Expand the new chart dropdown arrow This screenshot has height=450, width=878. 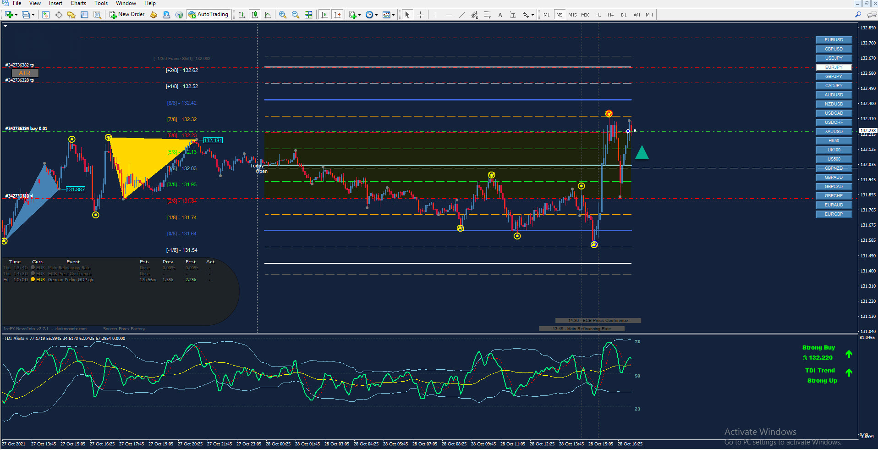[x=16, y=15]
